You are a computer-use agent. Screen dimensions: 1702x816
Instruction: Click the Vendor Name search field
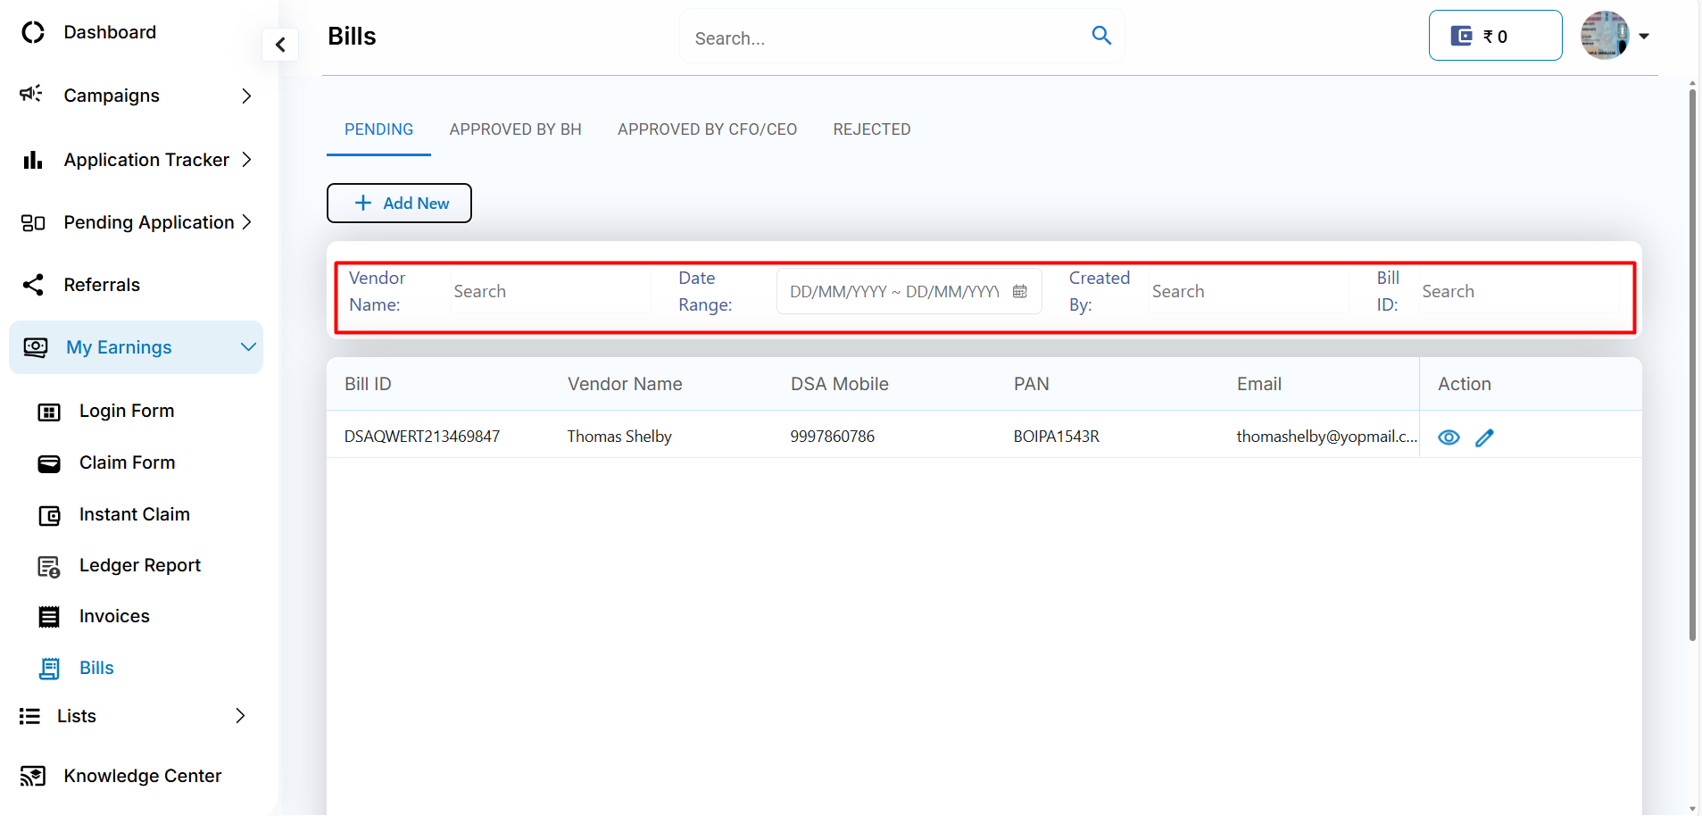[x=550, y=292]
